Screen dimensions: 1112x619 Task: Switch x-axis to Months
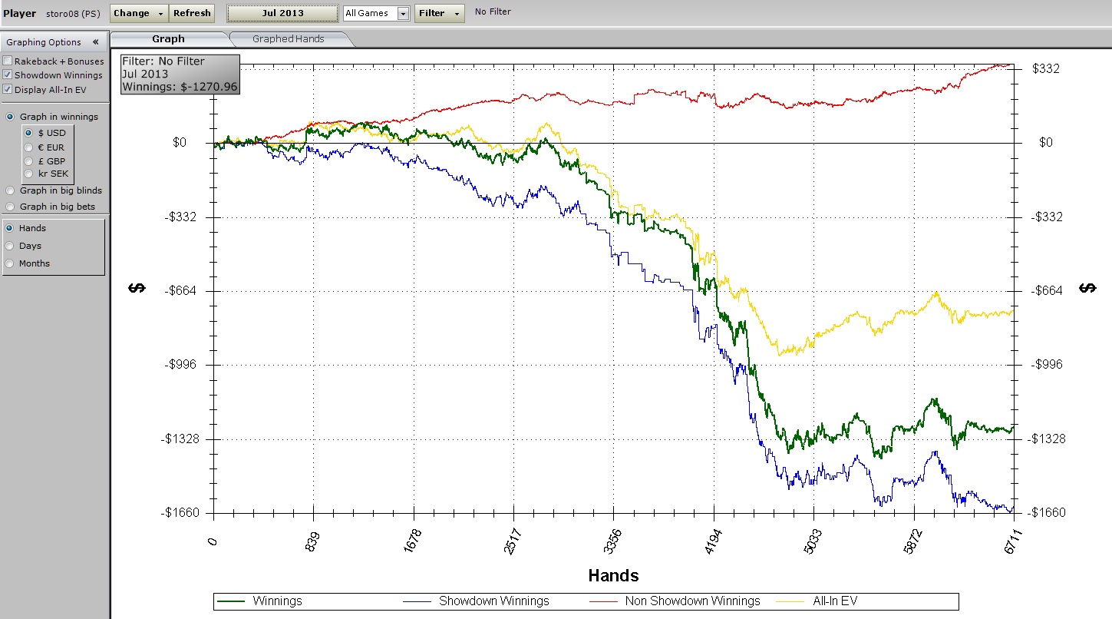coord(10,263)
